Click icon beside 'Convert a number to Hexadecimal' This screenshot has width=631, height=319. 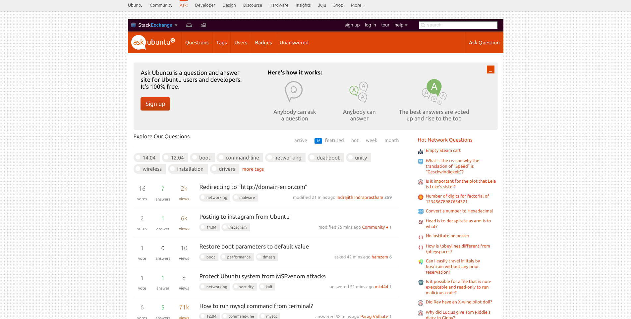(421, 212)
